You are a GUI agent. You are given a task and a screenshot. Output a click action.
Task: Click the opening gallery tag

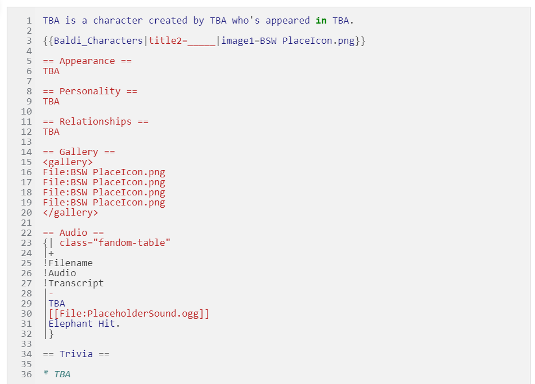(68, 162)
